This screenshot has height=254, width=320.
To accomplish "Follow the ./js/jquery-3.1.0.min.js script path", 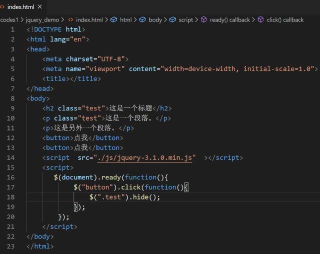I will (145, 157).
